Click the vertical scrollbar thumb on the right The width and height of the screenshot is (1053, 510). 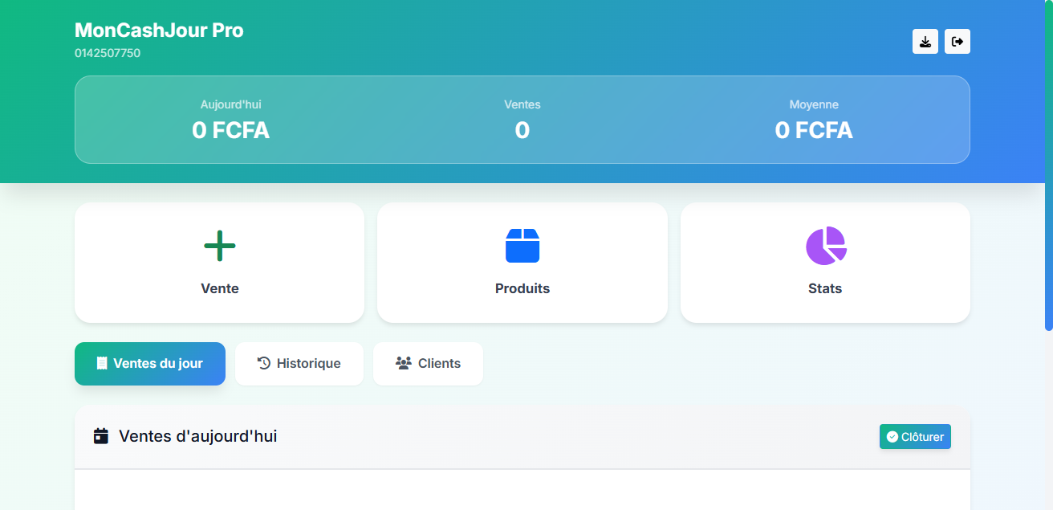[1048, 165]
